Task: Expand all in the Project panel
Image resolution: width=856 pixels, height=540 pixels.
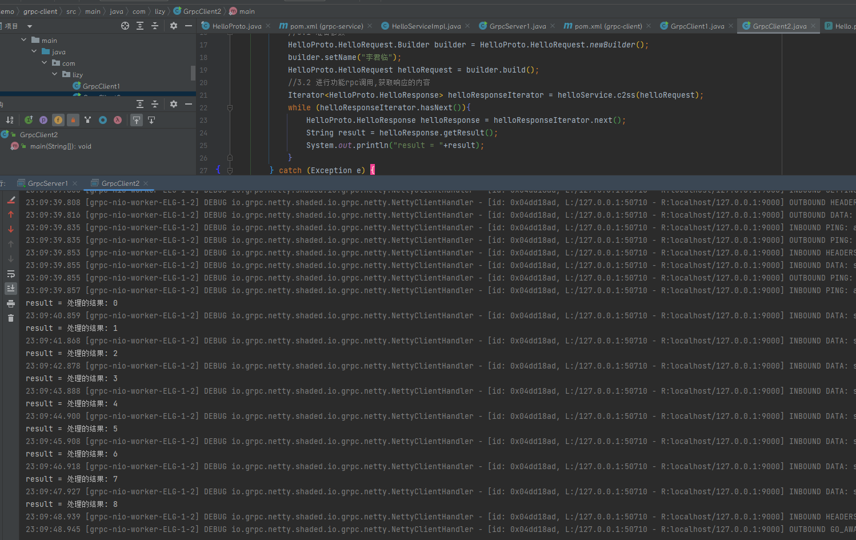Action: tap(140, 26)
